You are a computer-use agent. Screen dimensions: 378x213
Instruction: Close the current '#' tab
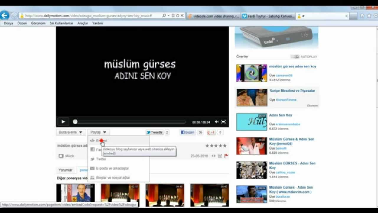(x=346, y=16)
